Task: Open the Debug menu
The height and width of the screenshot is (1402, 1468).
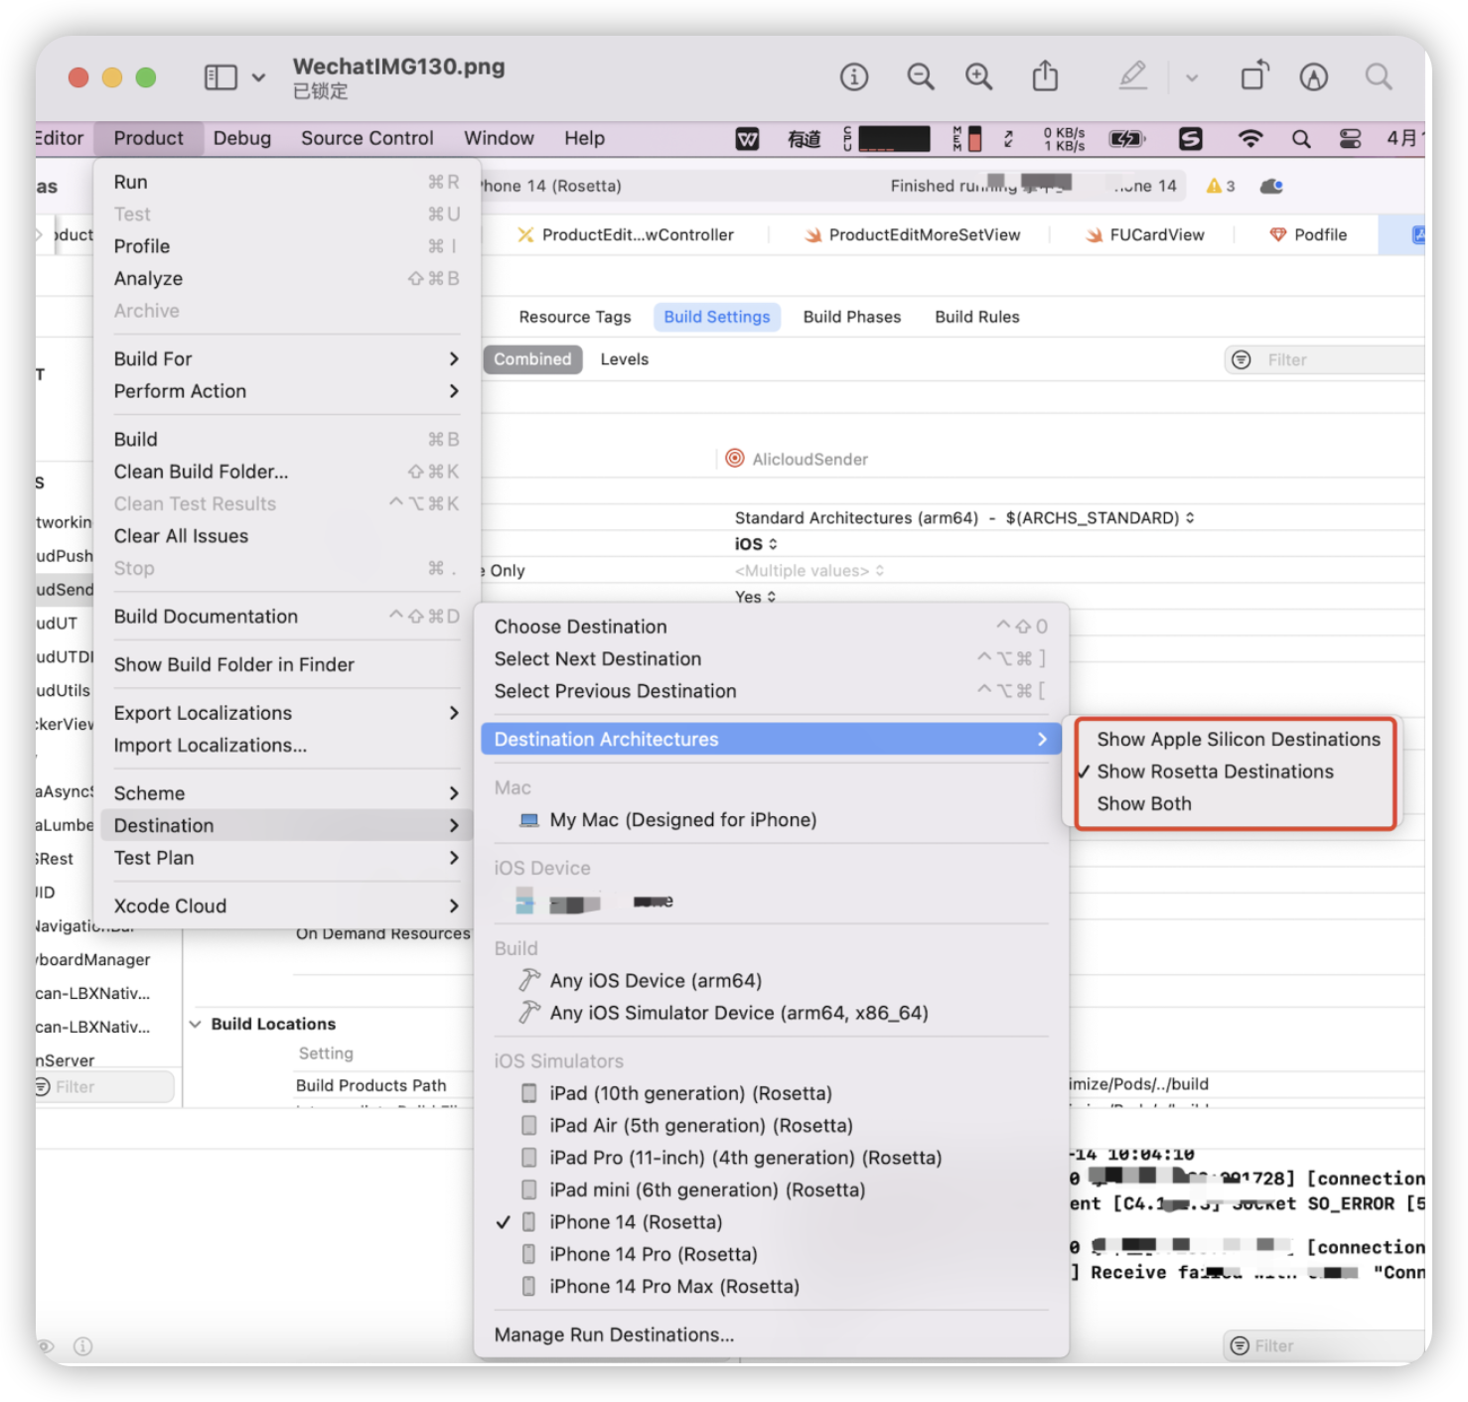Action: (x=241, y=138)
